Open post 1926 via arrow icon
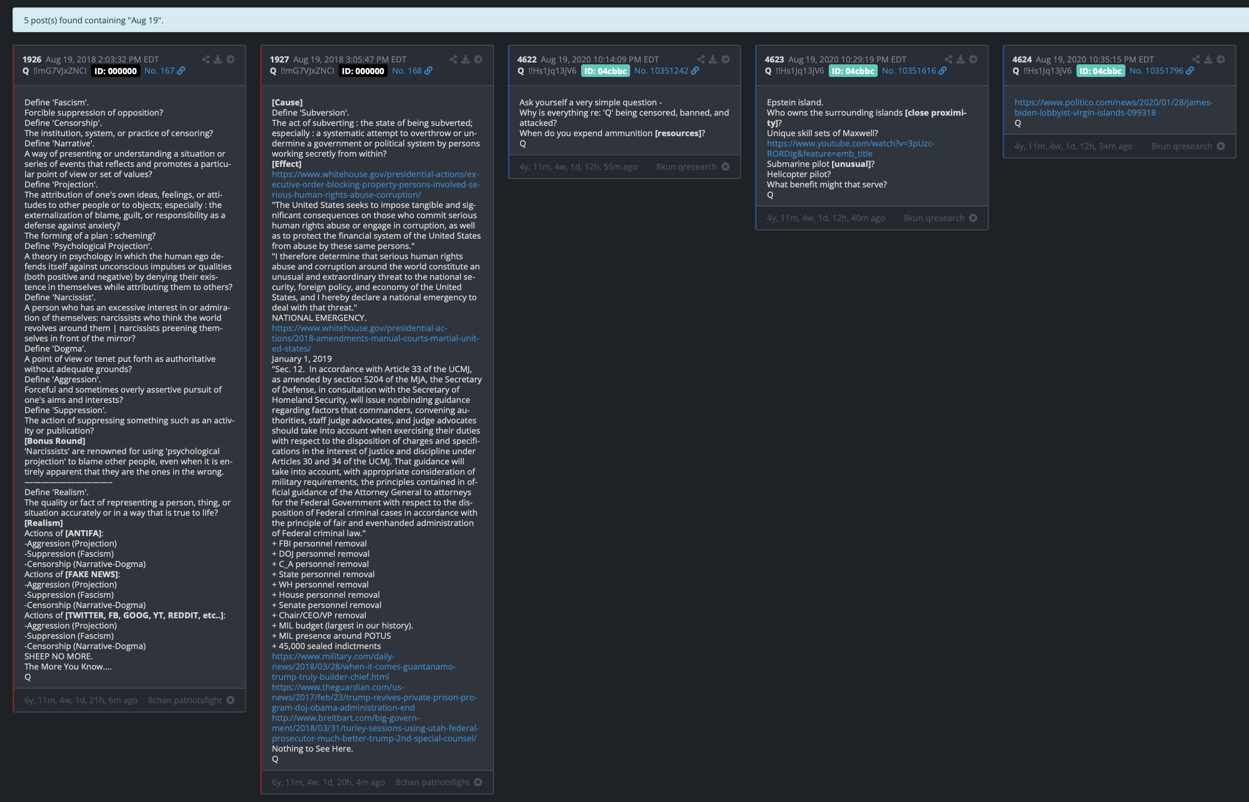The height and width of the screenshot is (802, 1249). 230,59
